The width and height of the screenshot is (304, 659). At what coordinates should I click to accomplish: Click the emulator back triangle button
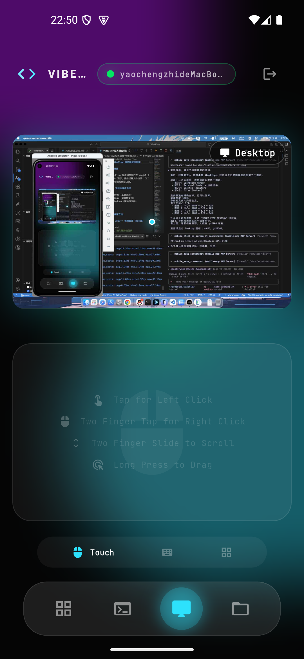[x=108, y=223]
